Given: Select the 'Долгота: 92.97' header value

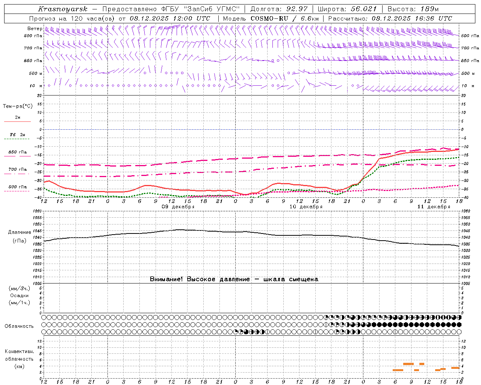Looking at the screenshot, I should tap(278, 9).
